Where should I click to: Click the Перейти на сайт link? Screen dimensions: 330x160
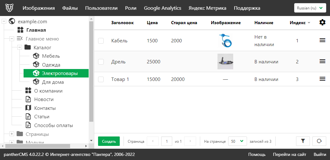[289, 154]
